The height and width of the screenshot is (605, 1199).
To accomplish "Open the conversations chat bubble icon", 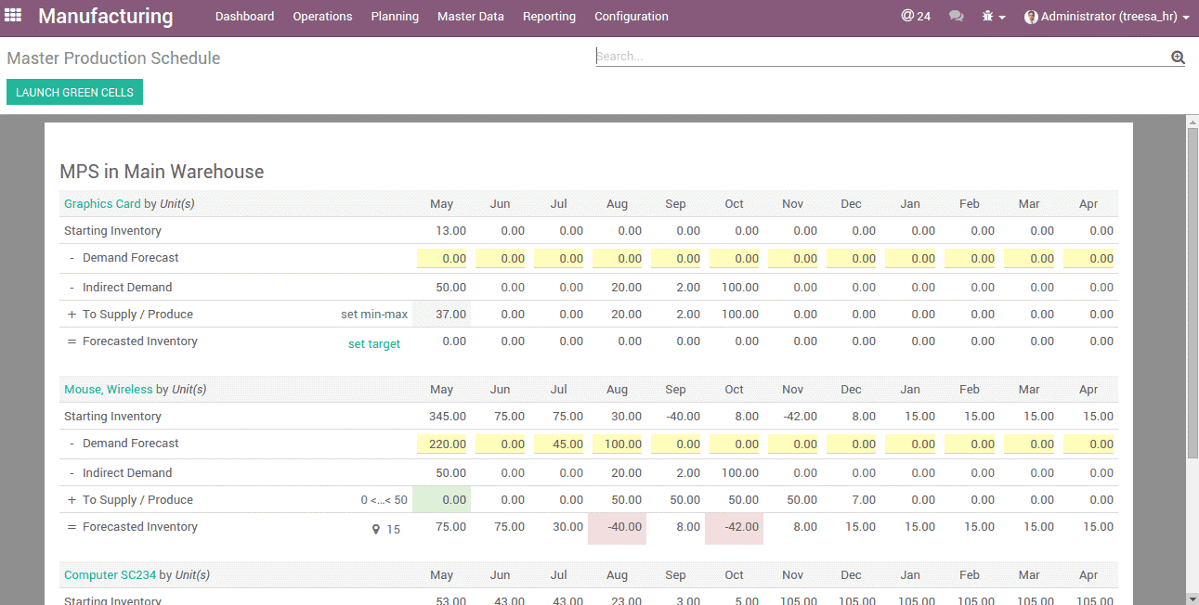I will click(956, 16).
